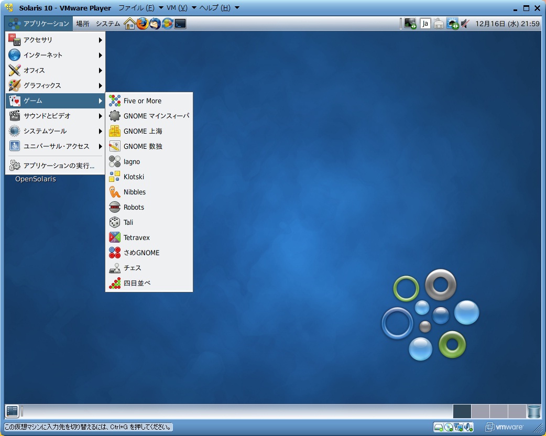Screen dimensions: 546x436
Task: Click the VMware CD/DVD status icon
Action: click(x=449, y=427)
